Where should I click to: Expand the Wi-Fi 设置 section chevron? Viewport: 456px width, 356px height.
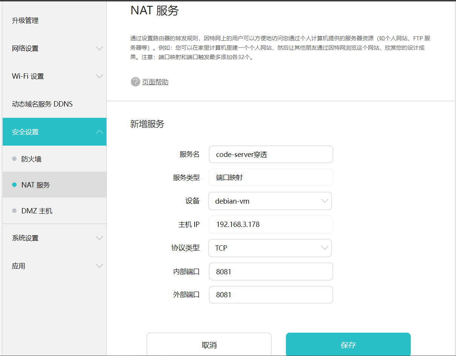tap(99, 76)
